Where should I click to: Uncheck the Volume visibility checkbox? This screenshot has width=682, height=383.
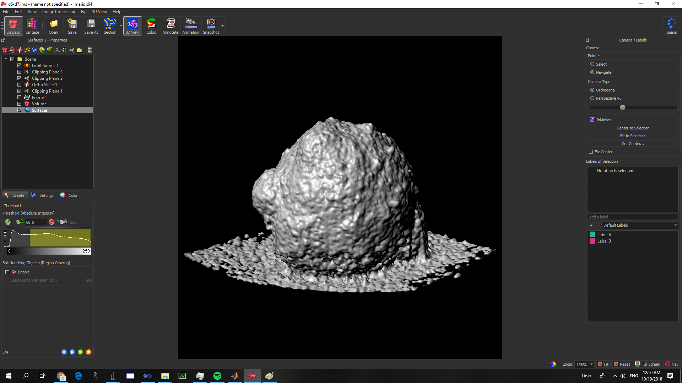point(20,104)
